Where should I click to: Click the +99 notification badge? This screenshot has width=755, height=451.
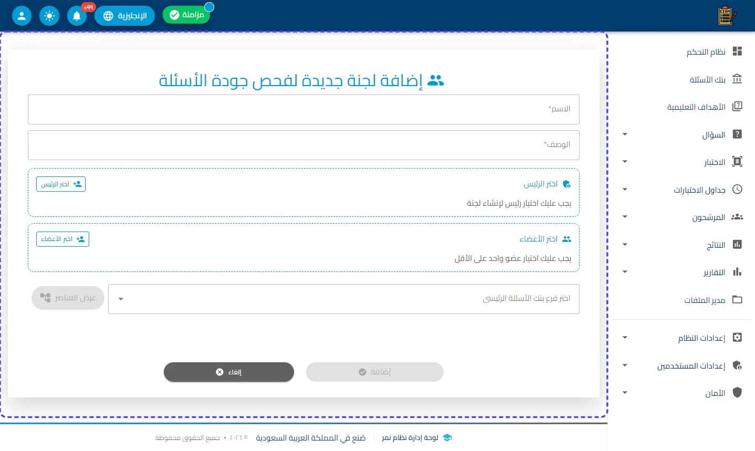[x=88, y=7]
